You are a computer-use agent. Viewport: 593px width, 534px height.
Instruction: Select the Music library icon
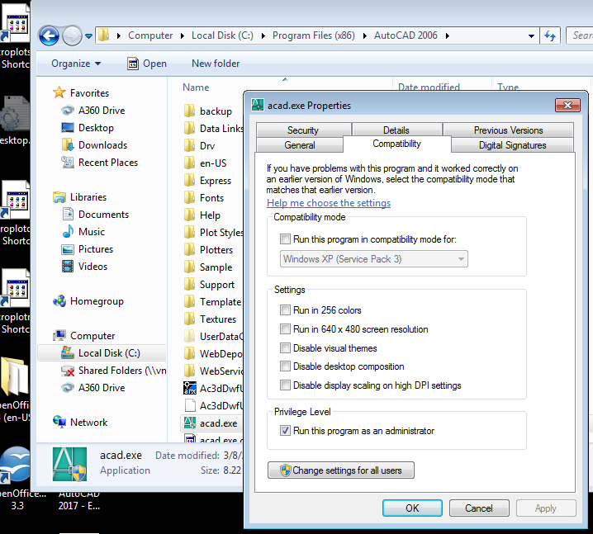68,232
